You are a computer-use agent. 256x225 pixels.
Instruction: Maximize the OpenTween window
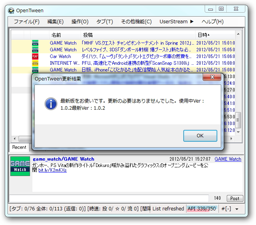click(221, 9)
